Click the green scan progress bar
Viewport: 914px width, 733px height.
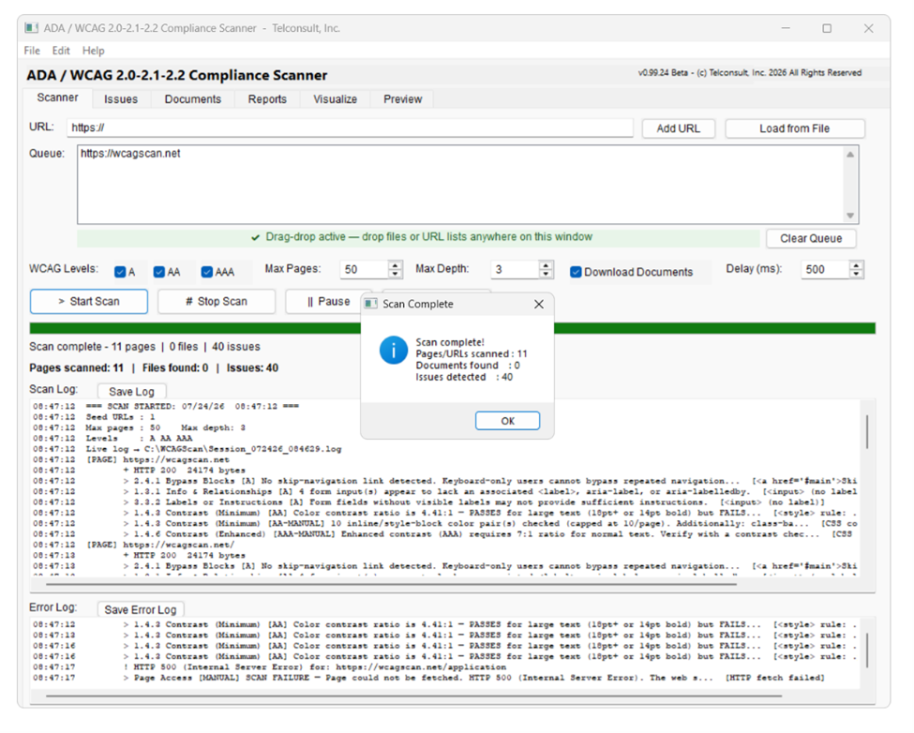click(x=453, y=328)
